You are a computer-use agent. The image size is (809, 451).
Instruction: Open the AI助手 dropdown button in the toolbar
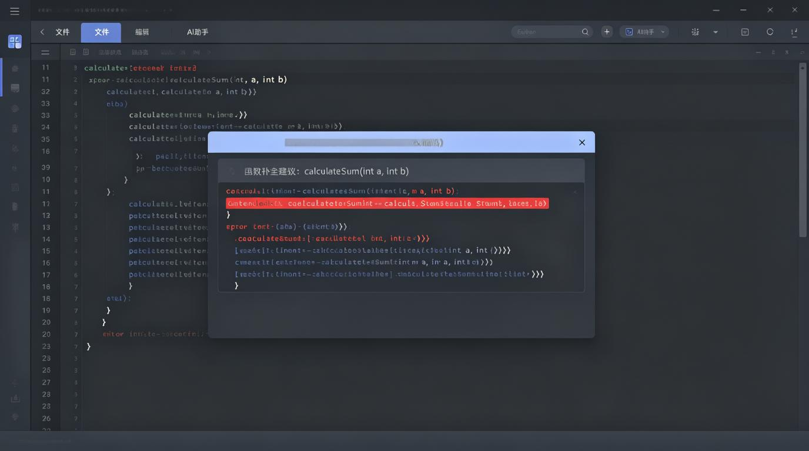point(644,32)
